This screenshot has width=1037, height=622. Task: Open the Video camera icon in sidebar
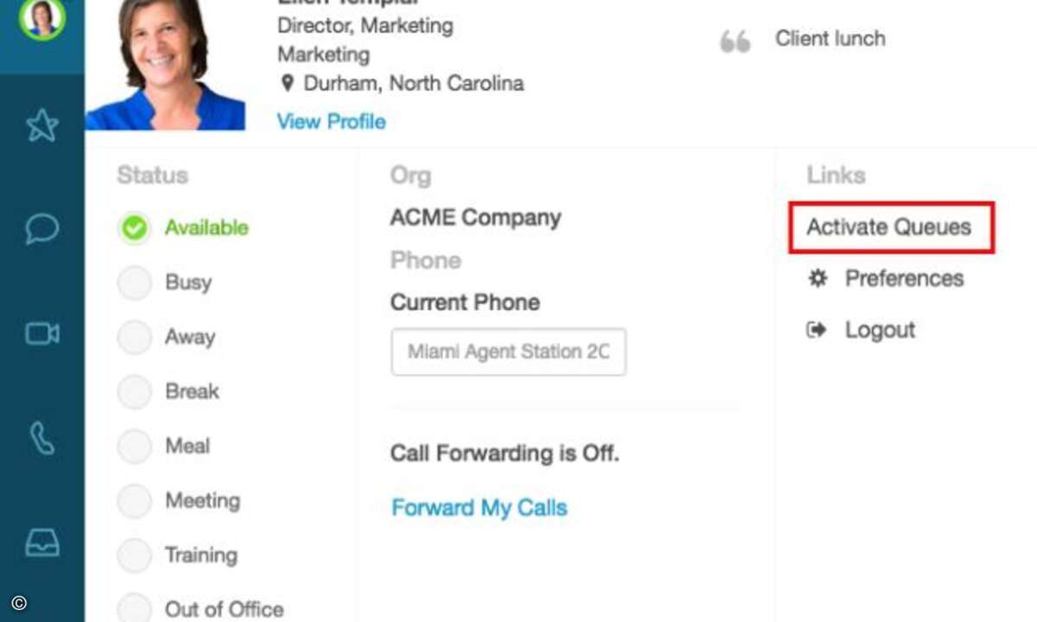pos(41,333)
